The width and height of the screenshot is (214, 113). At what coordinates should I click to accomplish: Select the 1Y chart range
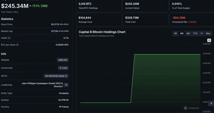202,33
